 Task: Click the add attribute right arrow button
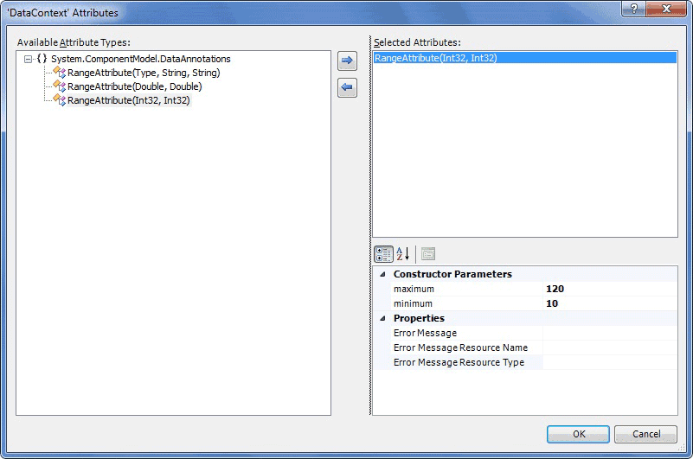coord(347,61)
